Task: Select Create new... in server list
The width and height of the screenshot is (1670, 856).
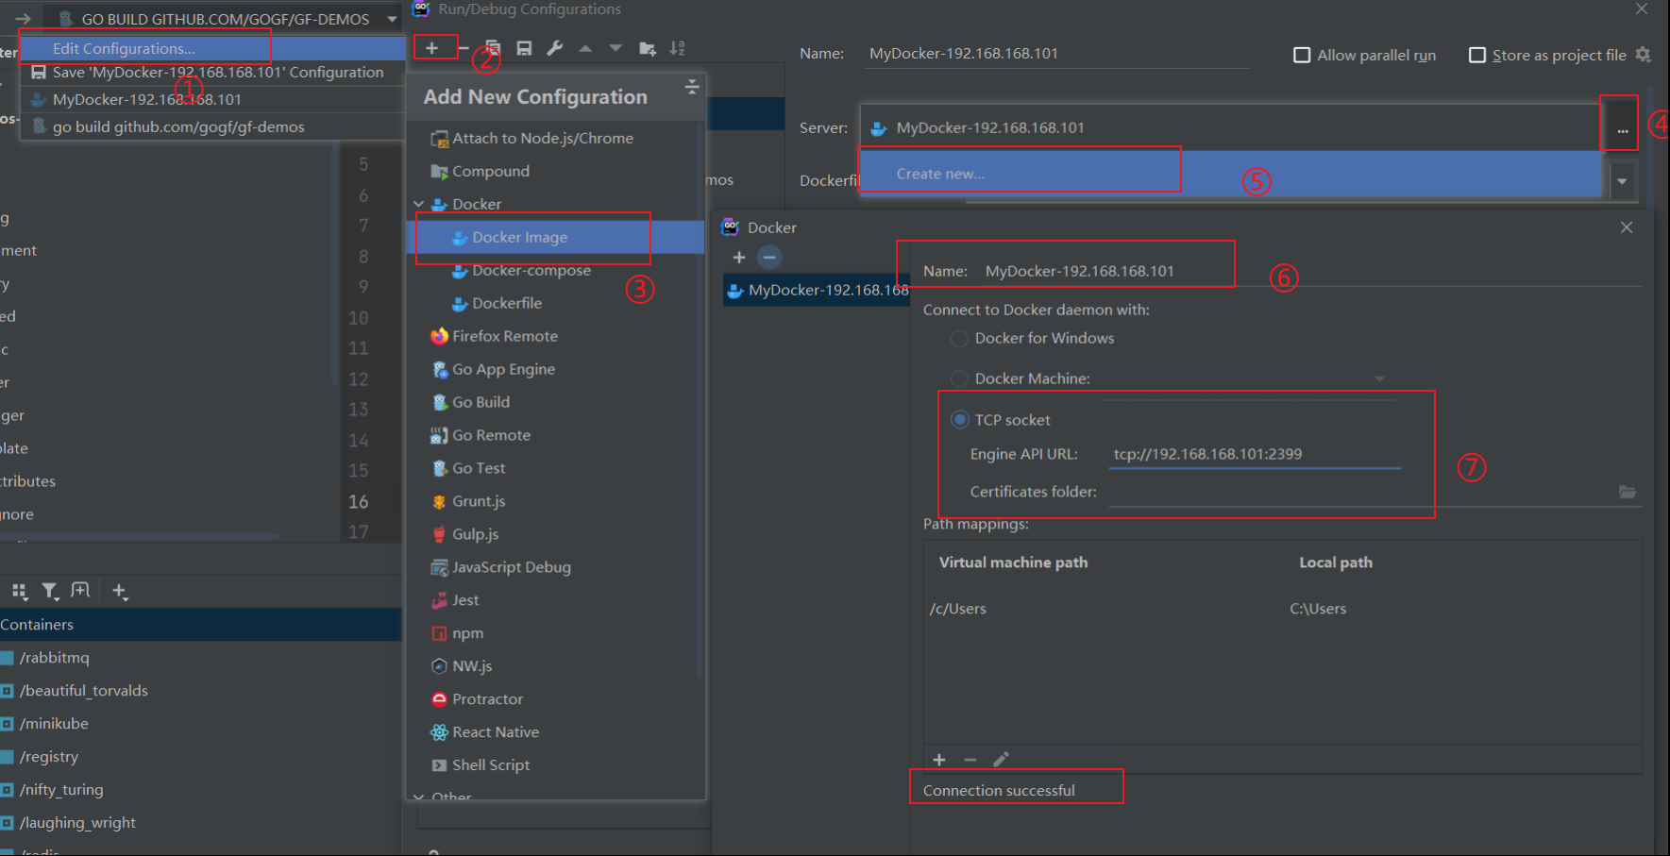Action: pyautogui.click(x=1231, y=174)
